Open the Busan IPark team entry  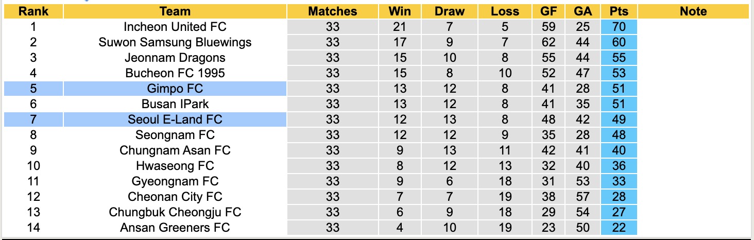tap(175, 104)
